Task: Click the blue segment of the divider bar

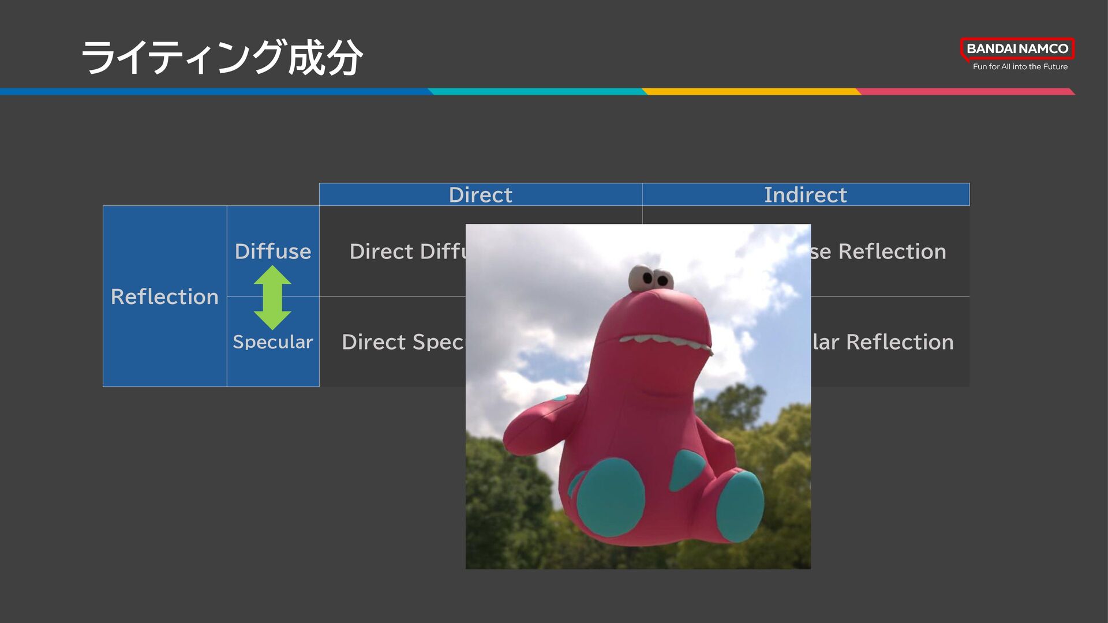Action: 214,92
